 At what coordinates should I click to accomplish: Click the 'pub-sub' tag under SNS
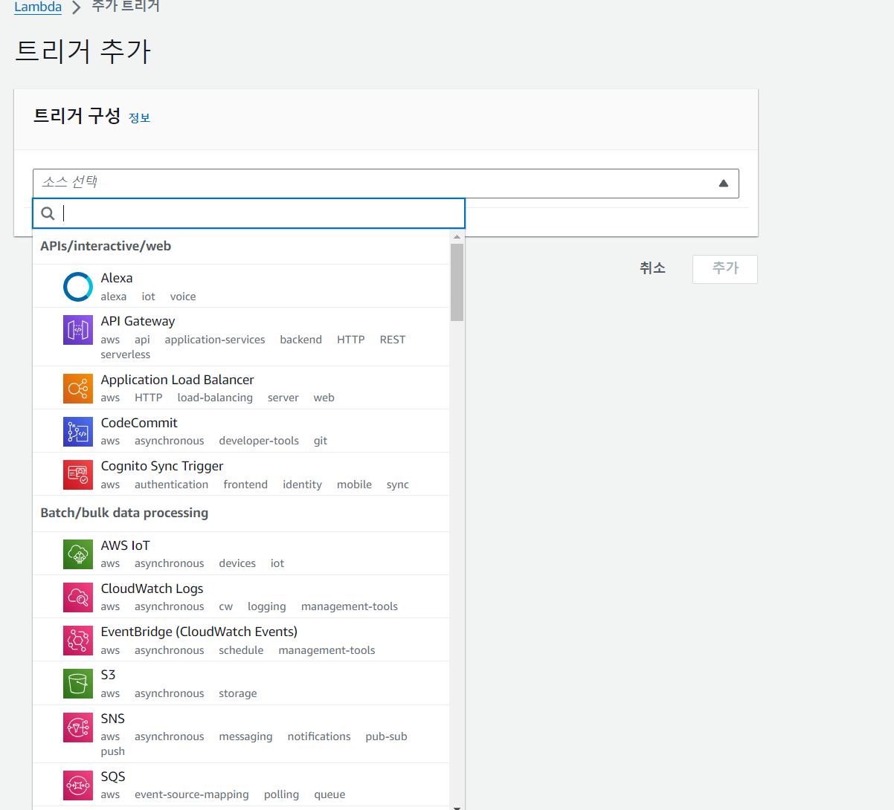(x=386, y=736)
